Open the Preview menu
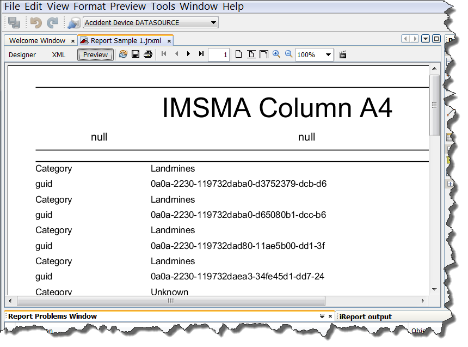Viewport: 468px width, 347px height. [x=128, y=7]
